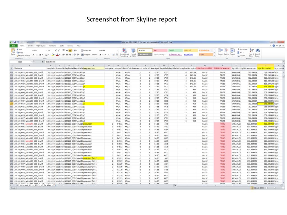Click the Cut scissors icon

tap(18, 49)
